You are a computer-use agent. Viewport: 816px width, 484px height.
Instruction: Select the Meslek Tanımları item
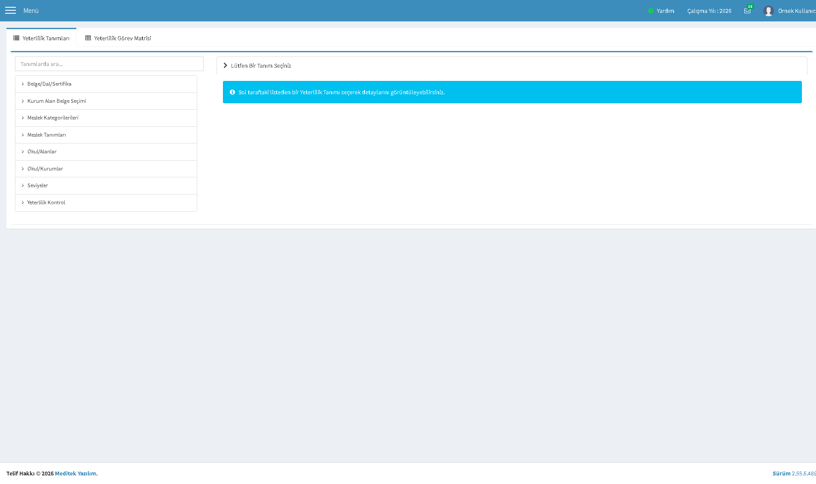106,135
